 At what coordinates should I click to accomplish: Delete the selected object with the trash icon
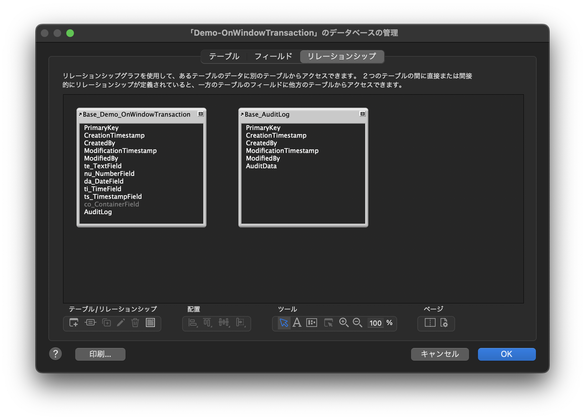(x=135, y=323)
